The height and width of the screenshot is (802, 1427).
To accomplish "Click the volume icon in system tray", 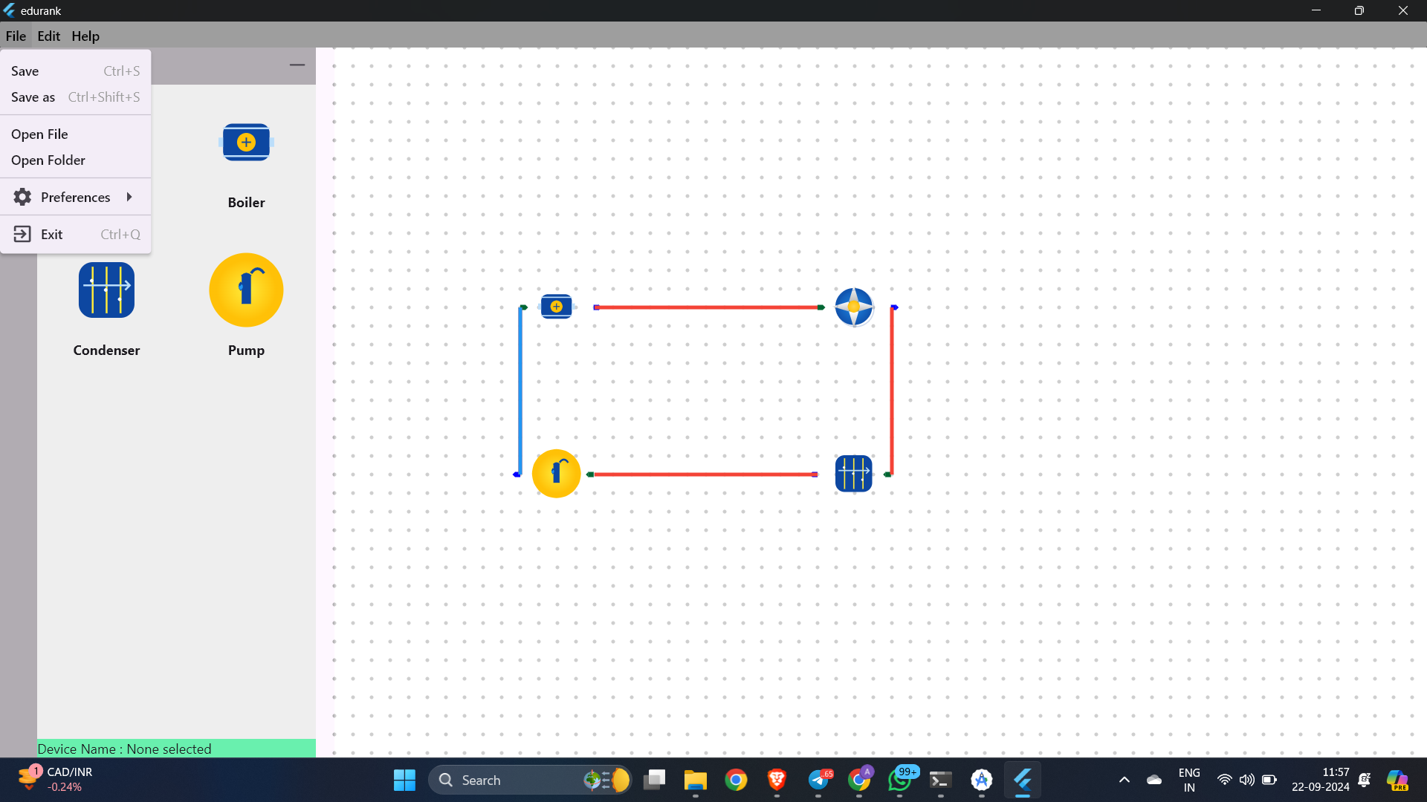I will point(1246,780).
